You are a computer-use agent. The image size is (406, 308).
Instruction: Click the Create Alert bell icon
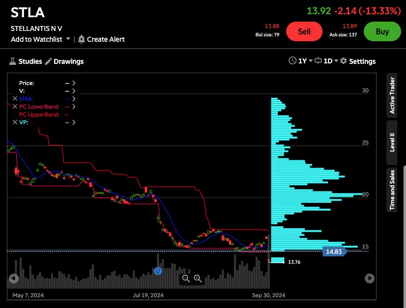coord(81,39)
